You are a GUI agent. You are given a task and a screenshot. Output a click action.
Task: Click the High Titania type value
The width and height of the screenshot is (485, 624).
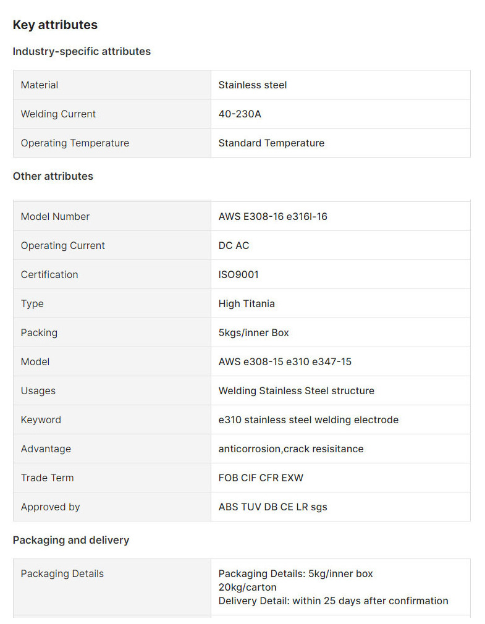click(247, 303)
